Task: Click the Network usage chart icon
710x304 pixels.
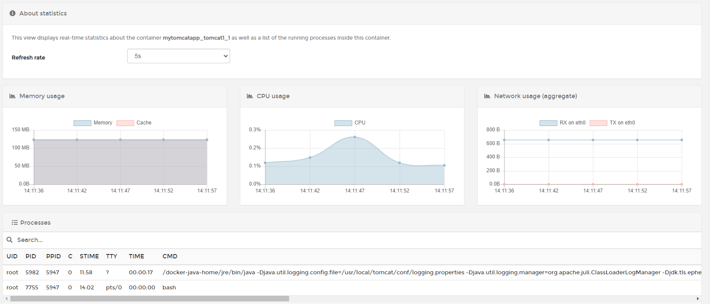Action: click(x=487, y=96)
